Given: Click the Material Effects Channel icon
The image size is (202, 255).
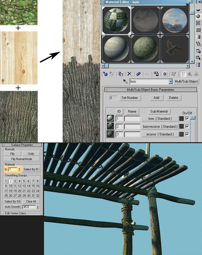Looking at the screenshot, I should (x=165, y=74).
